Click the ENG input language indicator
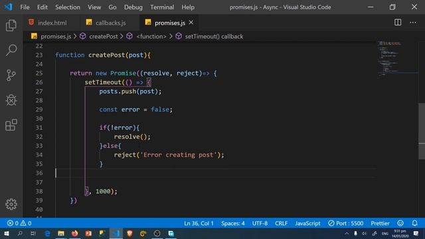Image resolution: width=425 pixels, height=239 pixels. 385,234
